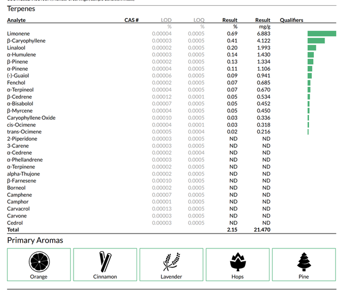Click the LOD column header
Screen dimensions: 341x292
tap(166, 20)
